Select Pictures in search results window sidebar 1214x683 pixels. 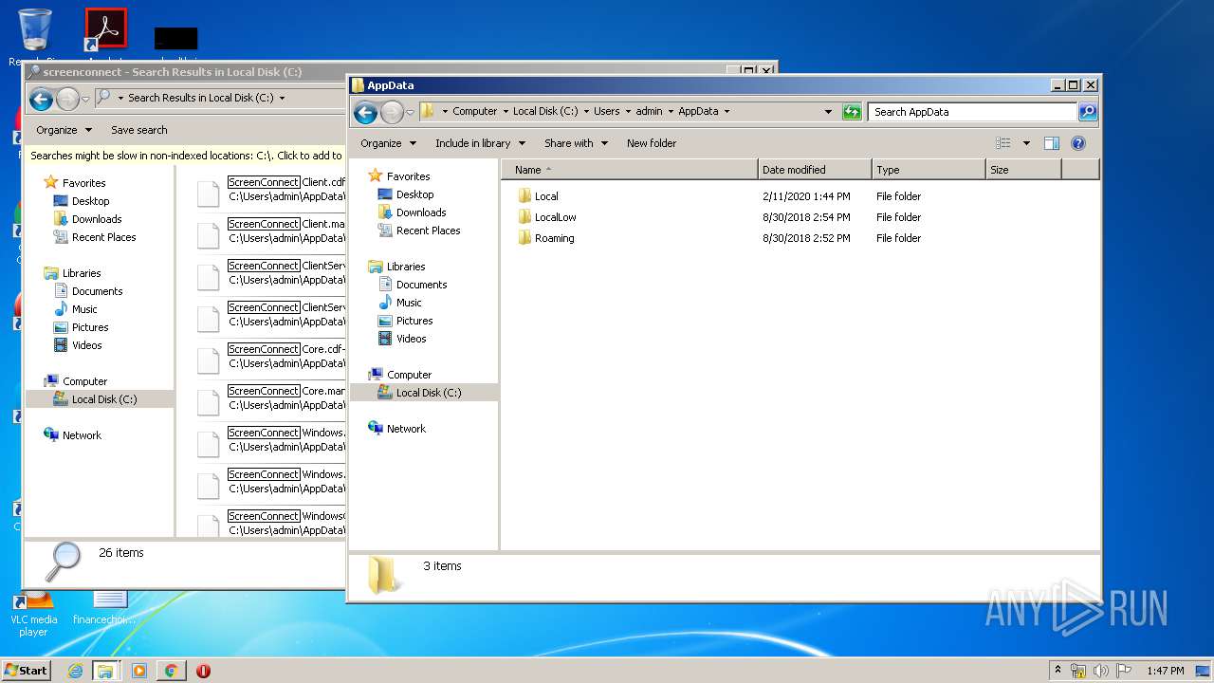coord(90,327)
